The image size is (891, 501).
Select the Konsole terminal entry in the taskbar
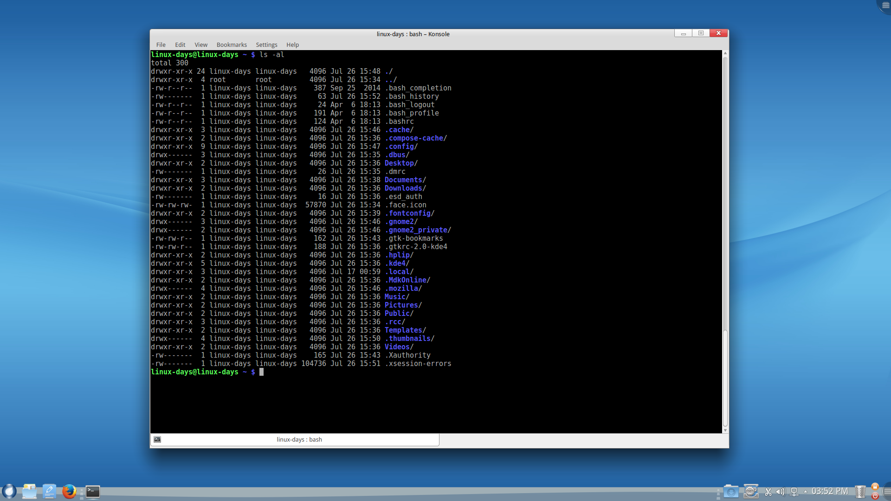point(93,491)
